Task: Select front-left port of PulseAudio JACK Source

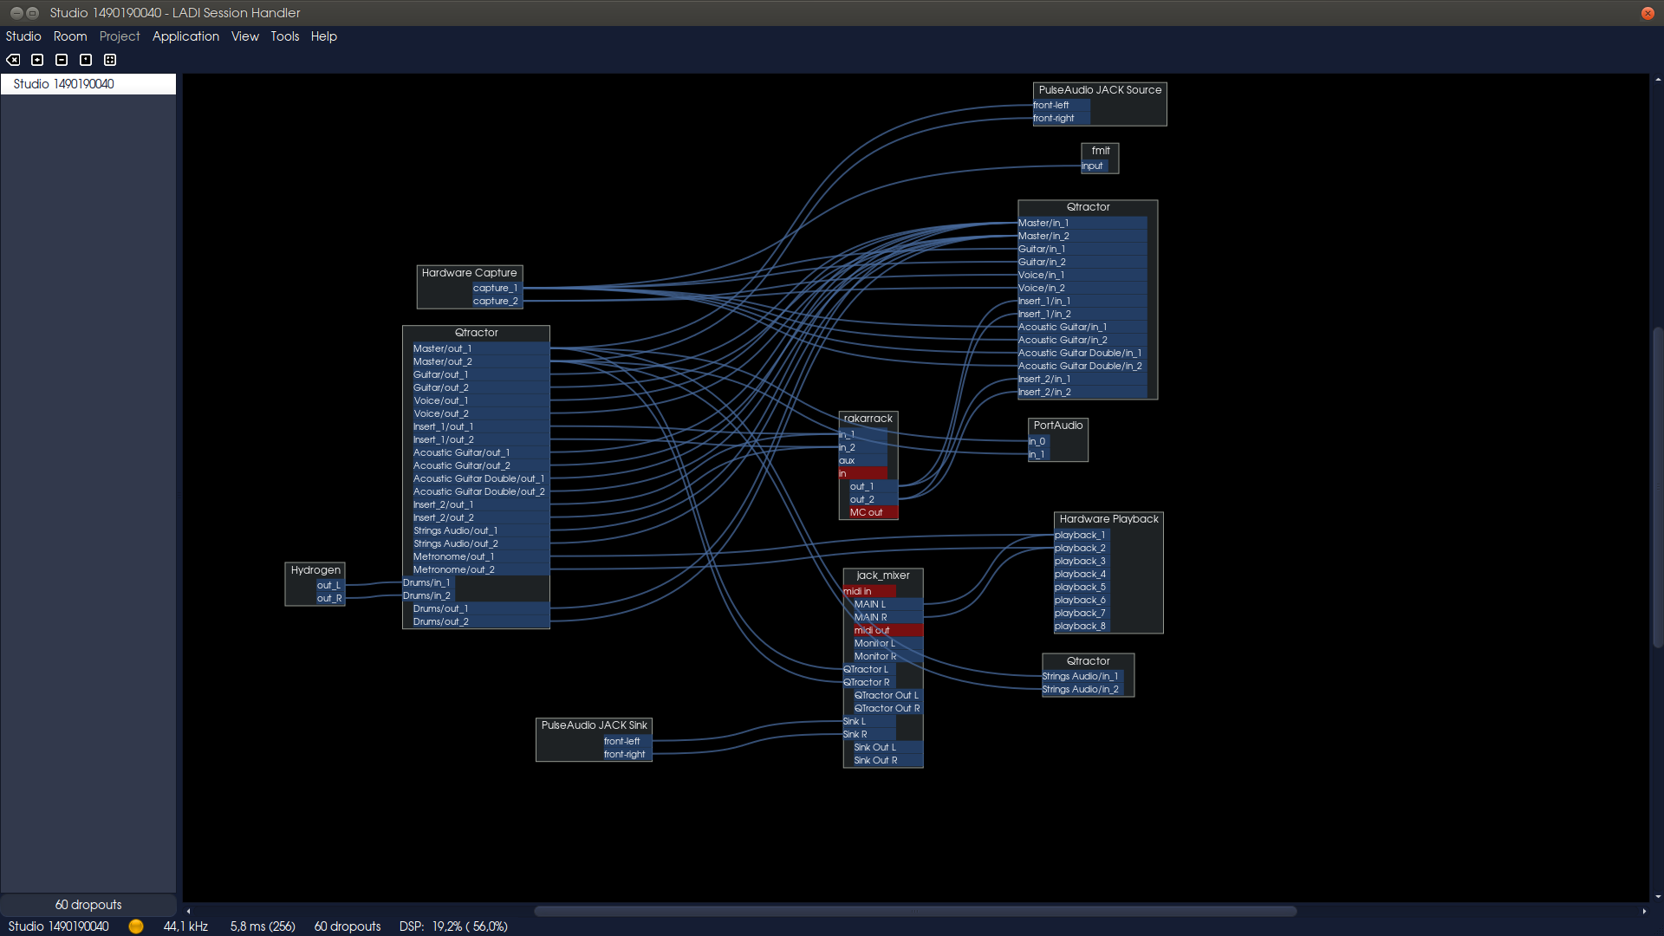Action: 1062,106
